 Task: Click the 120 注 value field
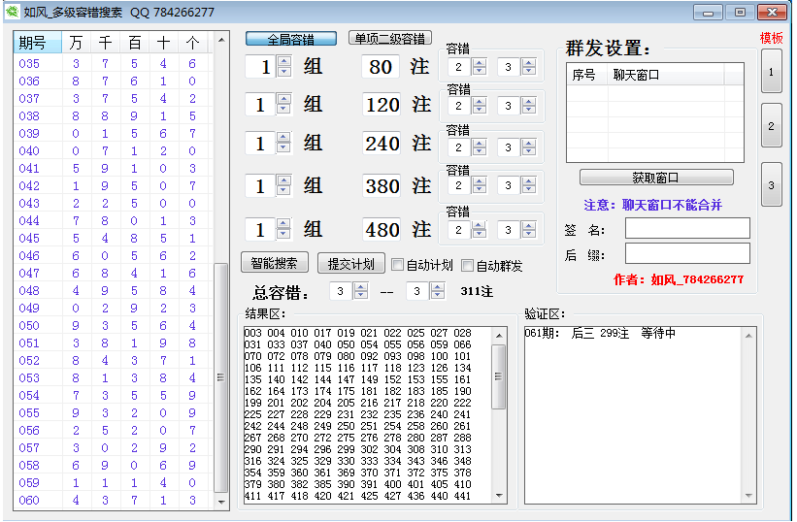pos(382,105)
